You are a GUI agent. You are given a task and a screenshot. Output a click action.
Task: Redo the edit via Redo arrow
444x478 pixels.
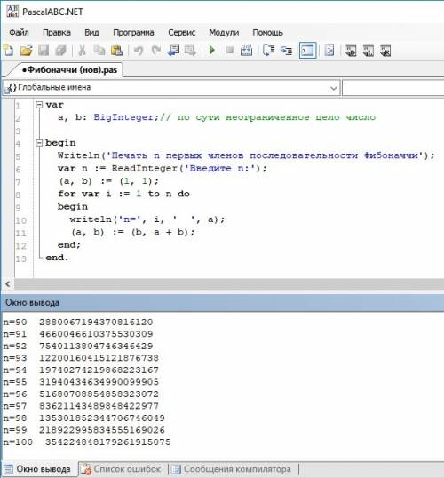(x=156, y=51)
